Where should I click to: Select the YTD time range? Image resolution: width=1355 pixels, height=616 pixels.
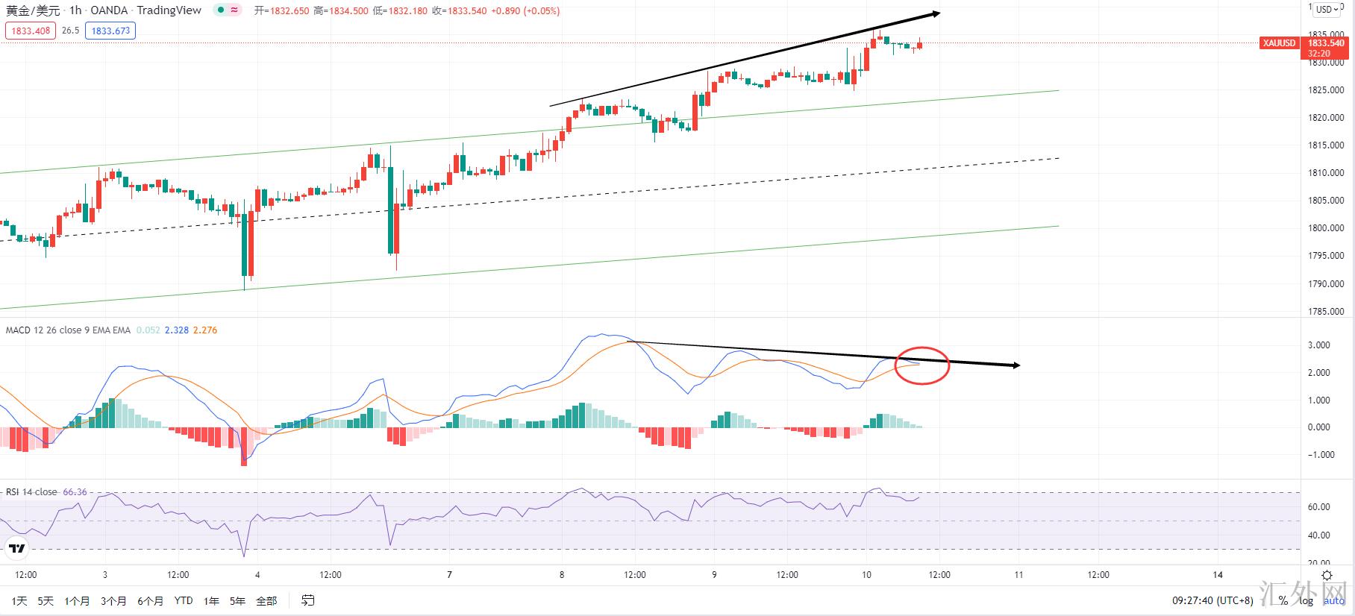click(x=184, y=600)
